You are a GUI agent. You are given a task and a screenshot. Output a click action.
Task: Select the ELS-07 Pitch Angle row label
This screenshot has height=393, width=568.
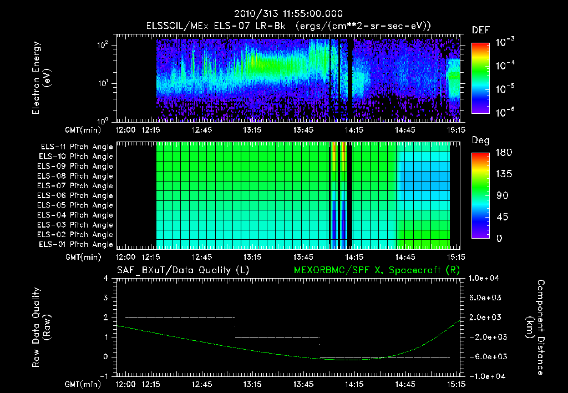tap(75, 185)
